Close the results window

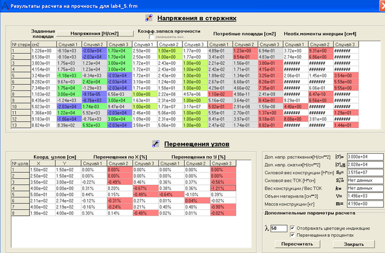click(x=382, y=6)
